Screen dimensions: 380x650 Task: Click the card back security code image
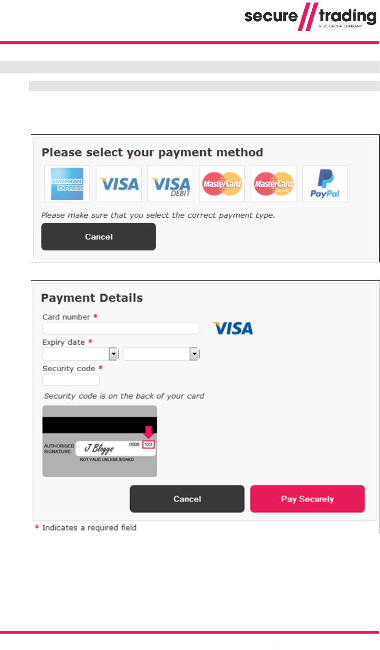[x=100, y=441]
